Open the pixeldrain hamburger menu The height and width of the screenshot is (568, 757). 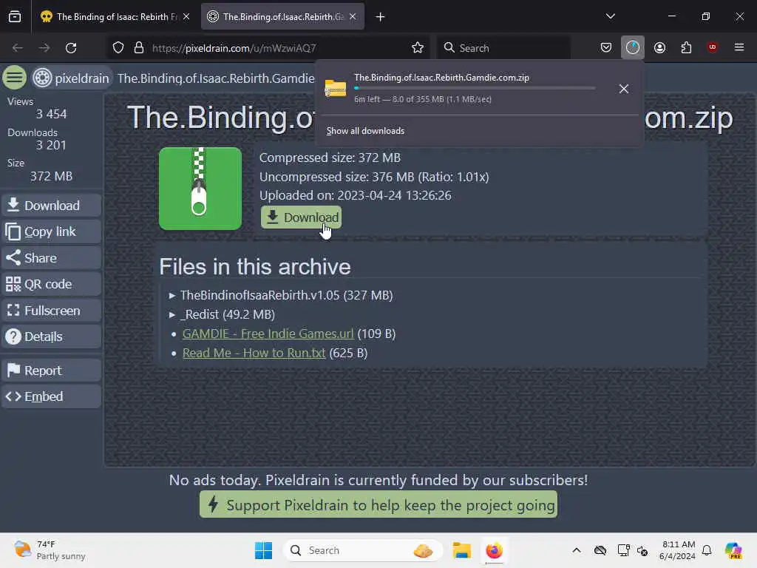(15, 77)
